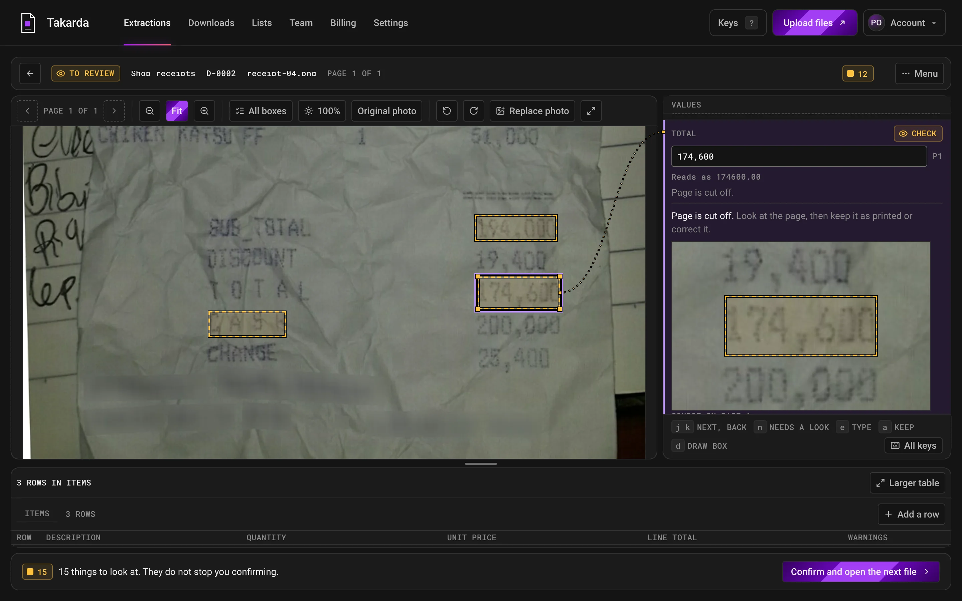Open the Billing tab
This screenshot has height=601, width=962.
click(x=343, y=23)
